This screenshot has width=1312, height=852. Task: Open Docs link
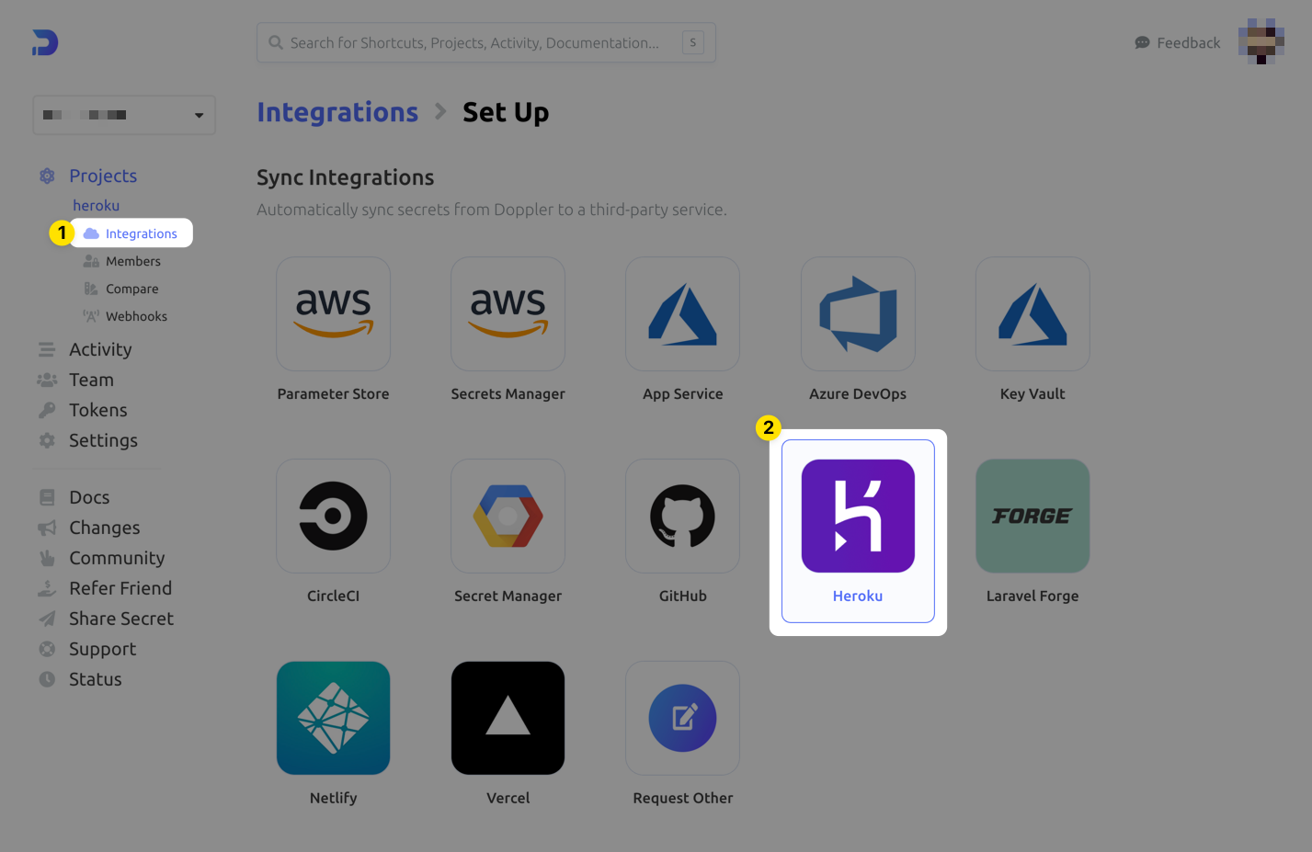pyautogui.click(x=89, y=497)
